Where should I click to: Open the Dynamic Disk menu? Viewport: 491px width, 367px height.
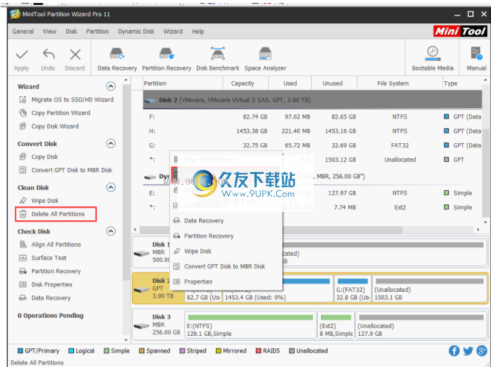[136, 31]
